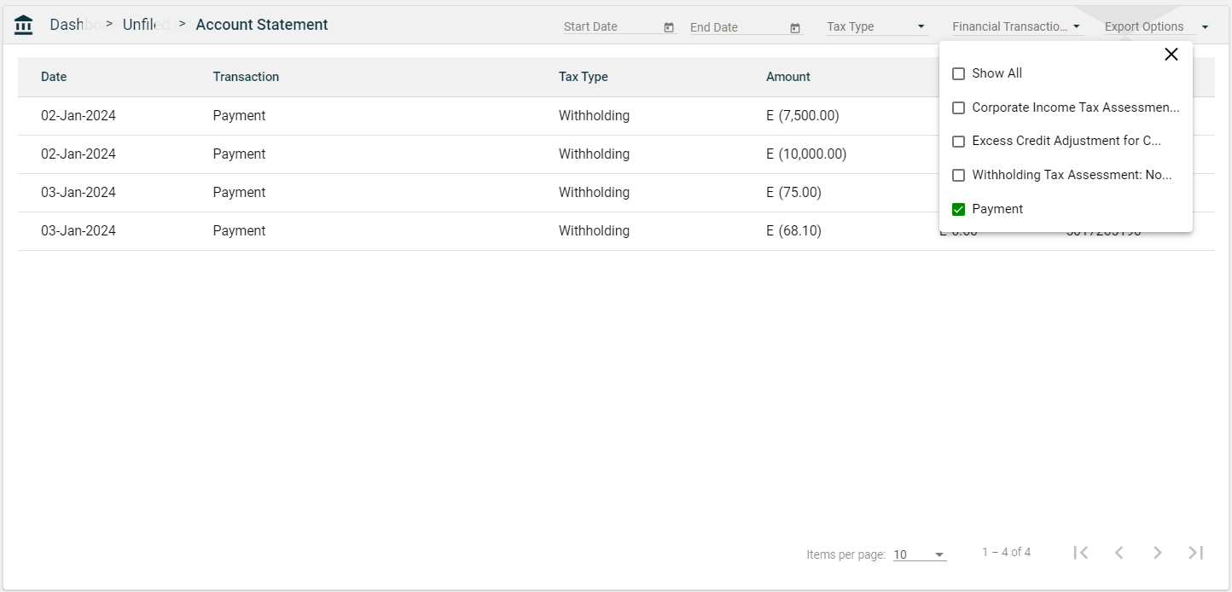Open the End Date calendar picker icon
This screenshot has height=592, width=1232.
[x=795, y=27]
